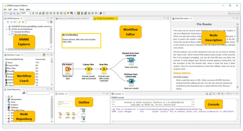Click the File Reader node icon

pos(67,69)
